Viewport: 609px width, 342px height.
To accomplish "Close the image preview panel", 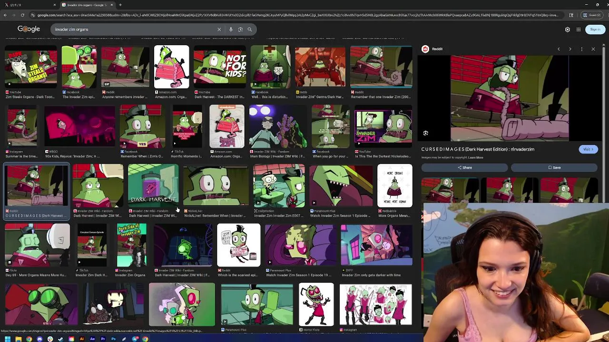I will coord(593,49).
